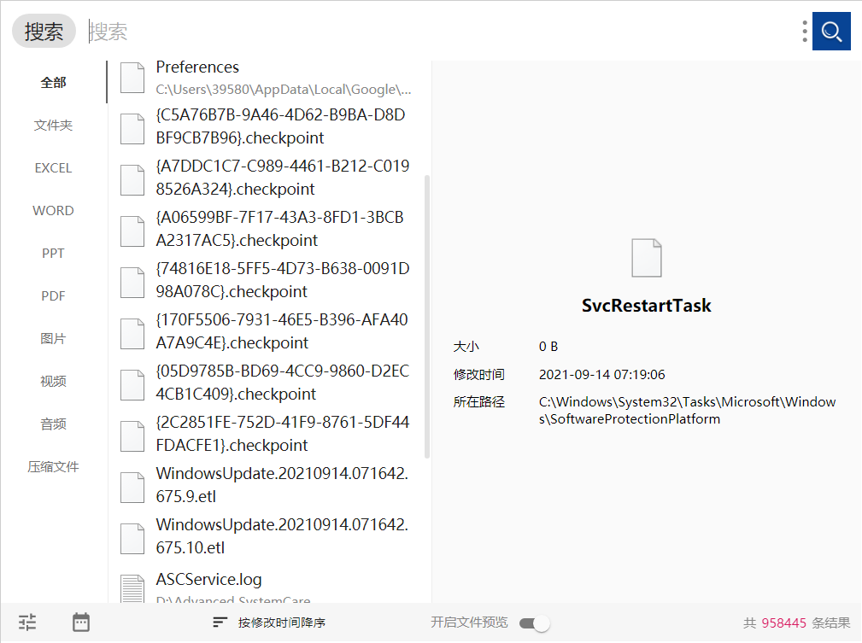Click the blue magnifier search button

coord(831,32)
